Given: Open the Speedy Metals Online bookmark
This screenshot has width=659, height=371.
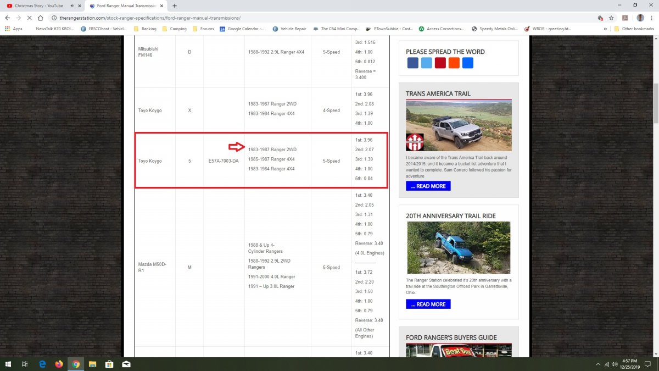Looking at the screenshot, I should pos(495,29).
